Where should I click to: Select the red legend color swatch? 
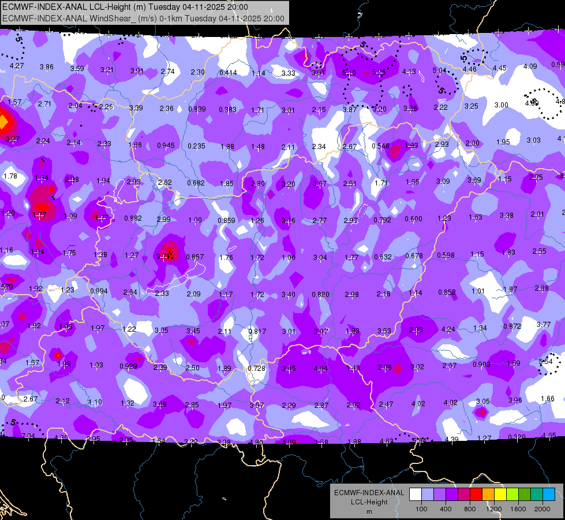pyautogui.click(x=476, y=494)
